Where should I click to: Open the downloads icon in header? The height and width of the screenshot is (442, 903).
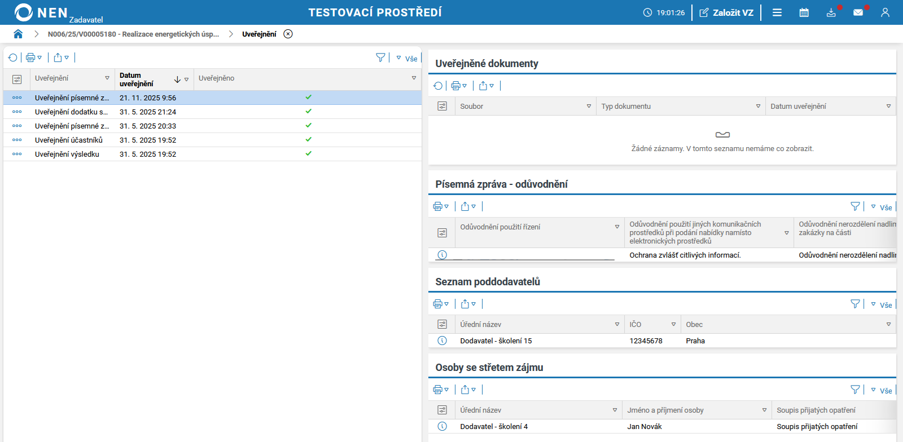(831, 12)
